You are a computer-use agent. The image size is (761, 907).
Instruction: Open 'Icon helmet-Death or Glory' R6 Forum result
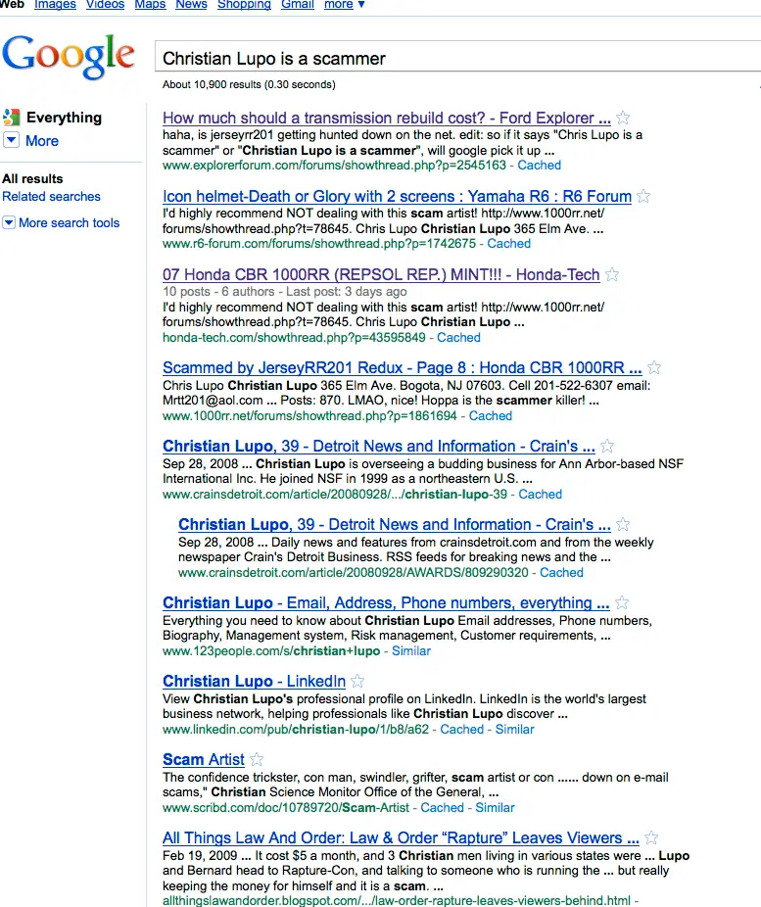click(397, 197)
